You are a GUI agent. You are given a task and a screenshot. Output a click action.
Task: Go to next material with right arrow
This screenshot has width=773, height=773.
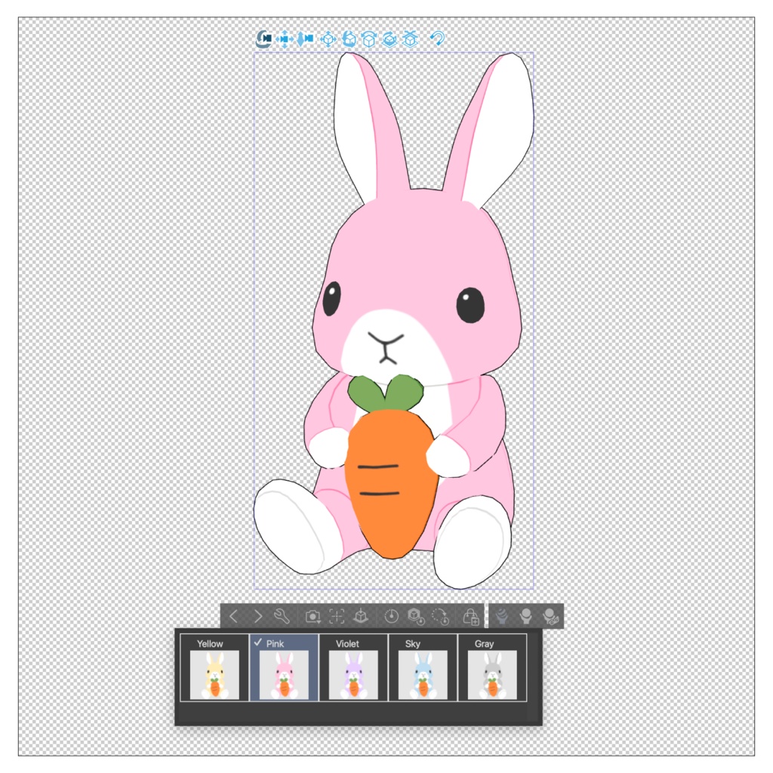pyautogui.click(x=258, y=617)
